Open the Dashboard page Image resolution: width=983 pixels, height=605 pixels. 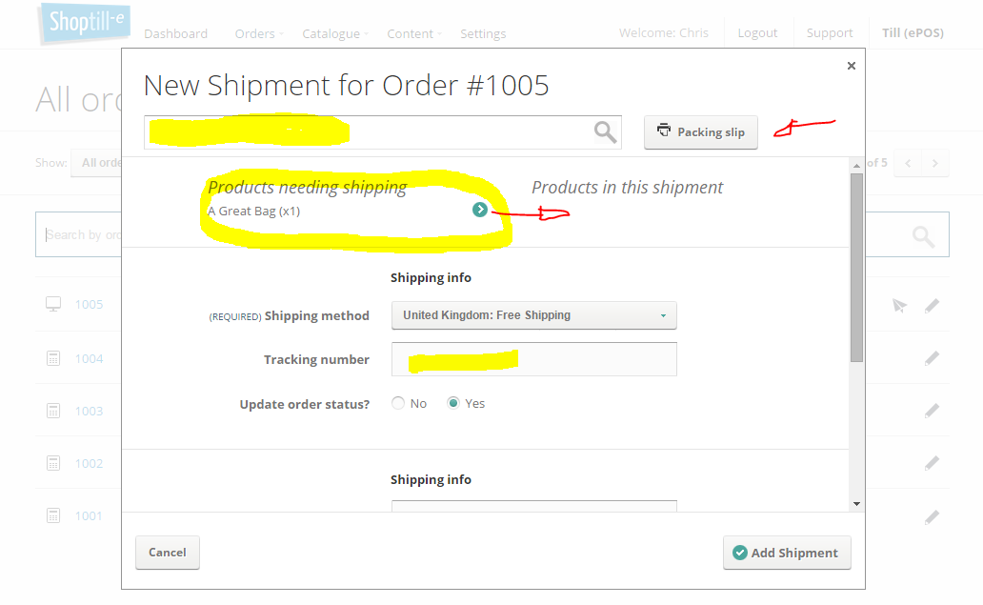(x=175, y=34)
